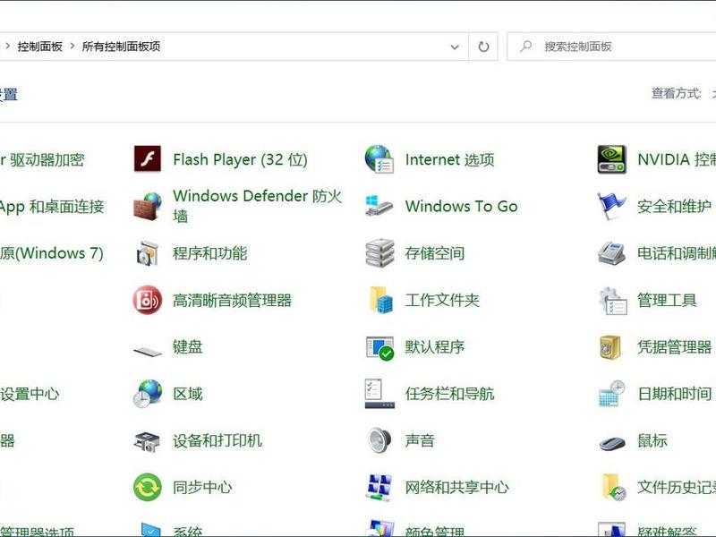Click the 同步中心 green sync icon

[x=147, y=487]
